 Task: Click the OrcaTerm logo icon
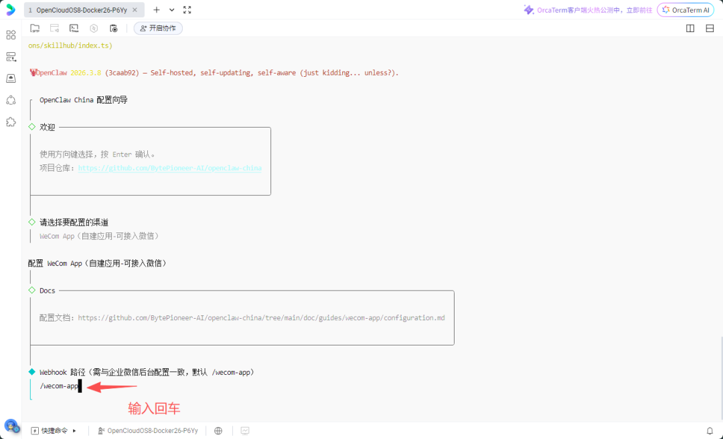(x=11, y=9)
